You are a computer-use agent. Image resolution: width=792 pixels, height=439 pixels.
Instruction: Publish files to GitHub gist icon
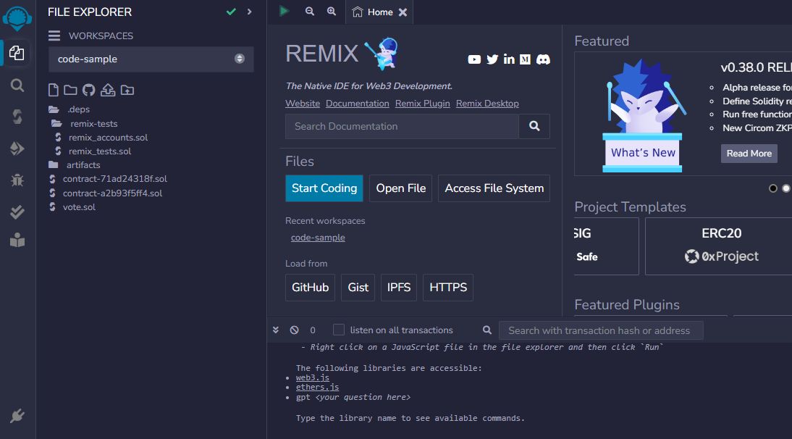89,90
